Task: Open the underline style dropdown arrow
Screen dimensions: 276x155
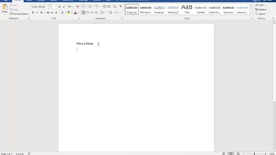Action: 45,12
